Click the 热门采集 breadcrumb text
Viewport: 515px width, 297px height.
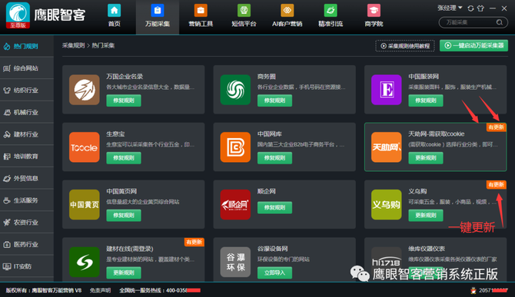pos(103,45)
